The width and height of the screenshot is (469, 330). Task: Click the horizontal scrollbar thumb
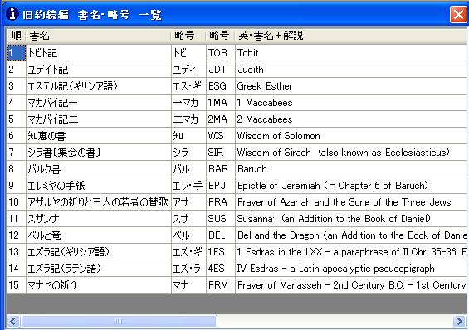pos(119,322)
